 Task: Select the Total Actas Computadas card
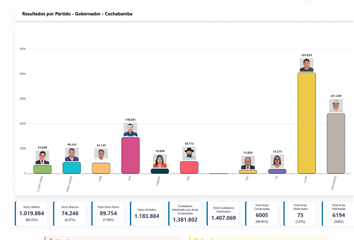click(x=262, y=213)
